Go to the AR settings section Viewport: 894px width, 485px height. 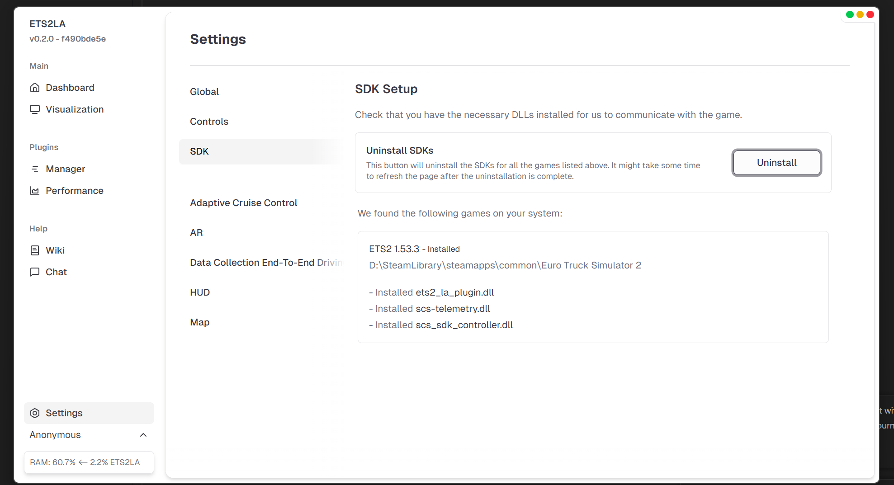196,233
